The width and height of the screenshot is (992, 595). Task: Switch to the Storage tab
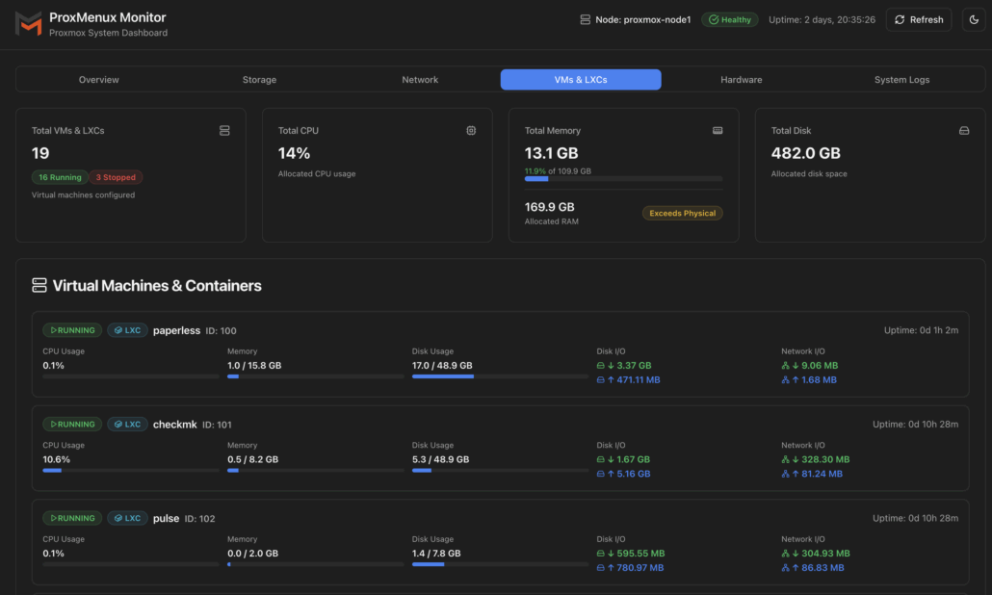pyautogui.click(x=259, y=79)
